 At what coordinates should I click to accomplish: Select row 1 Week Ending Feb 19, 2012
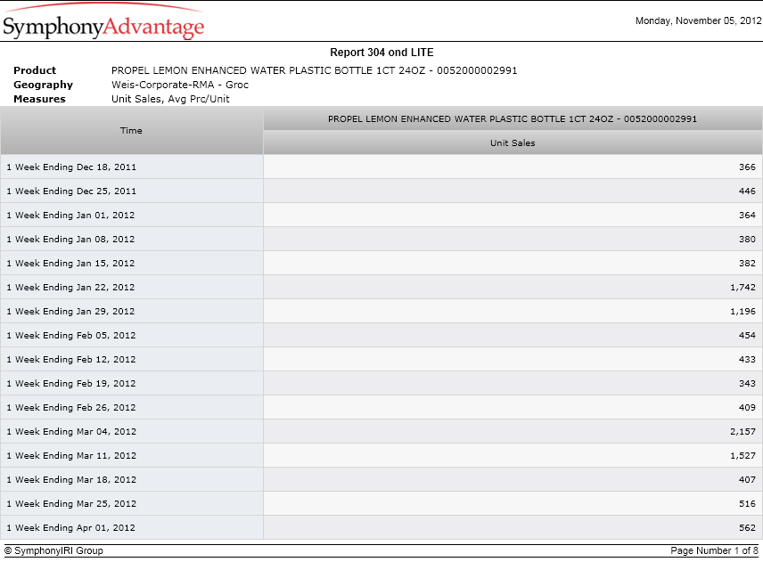pyautogui.click(x=381, y=384)
